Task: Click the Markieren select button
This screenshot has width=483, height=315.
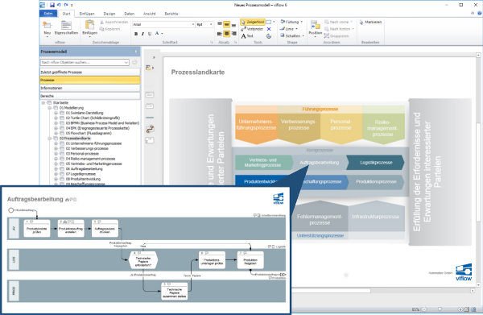Action: (370, 23)
